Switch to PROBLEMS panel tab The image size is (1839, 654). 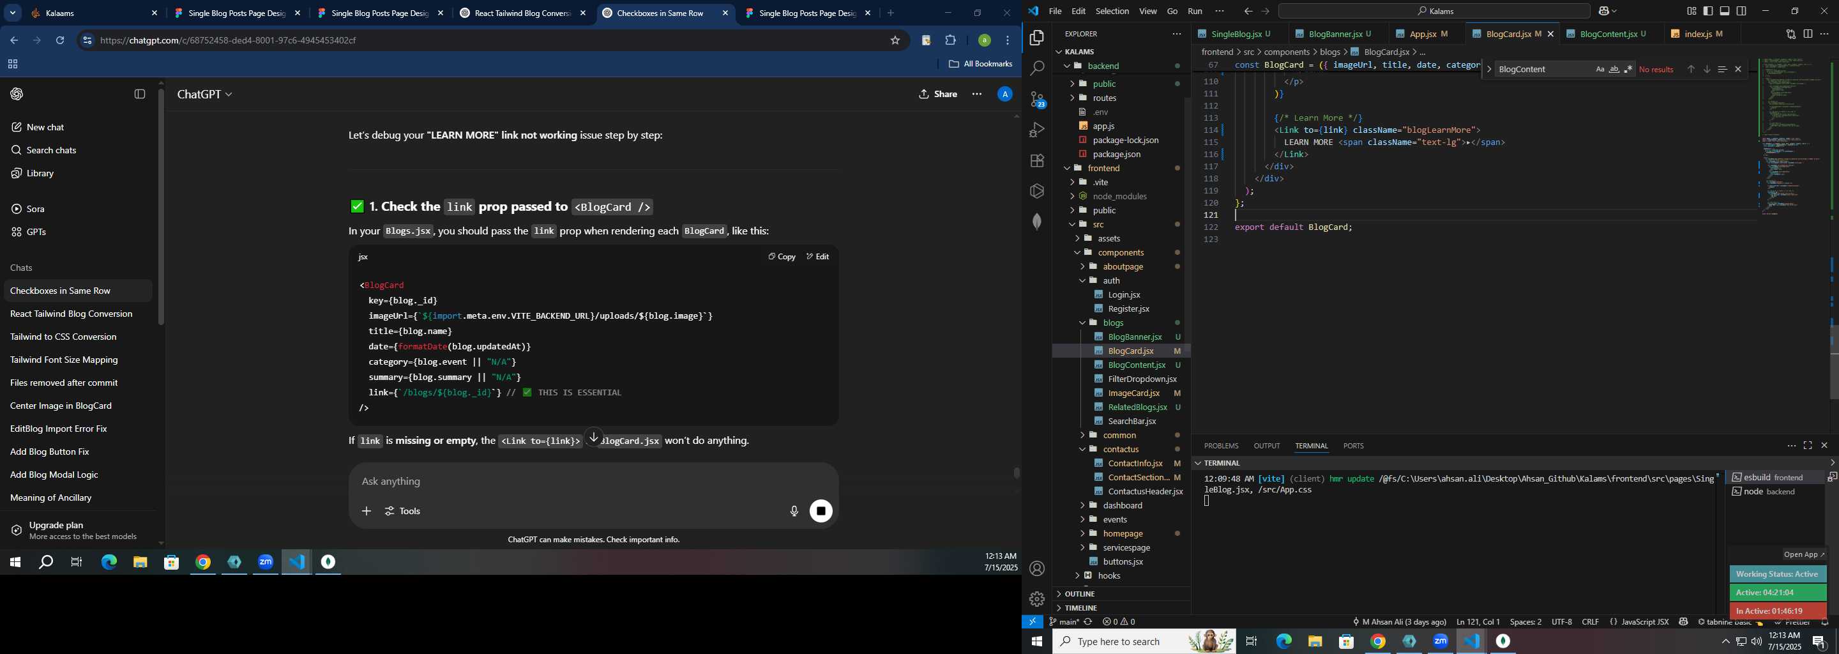[1221, 446]
